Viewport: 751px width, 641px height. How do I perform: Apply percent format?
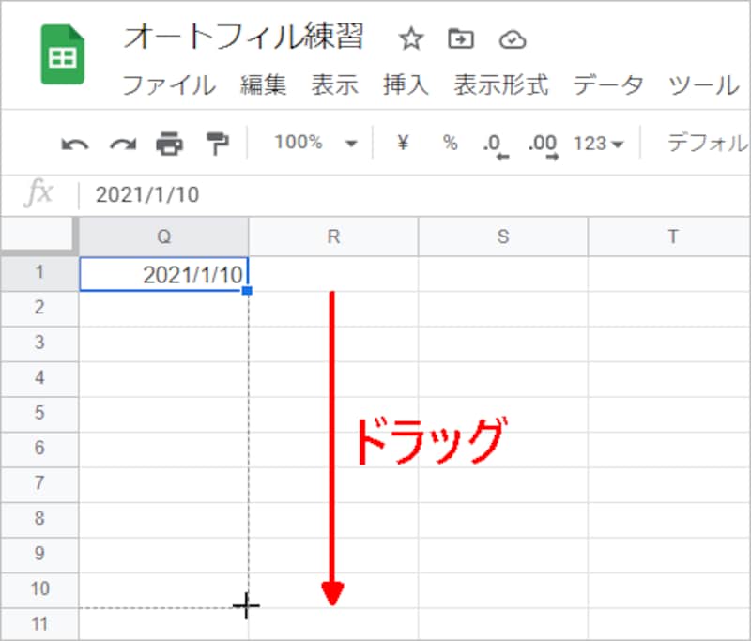(x=449, y=143)
